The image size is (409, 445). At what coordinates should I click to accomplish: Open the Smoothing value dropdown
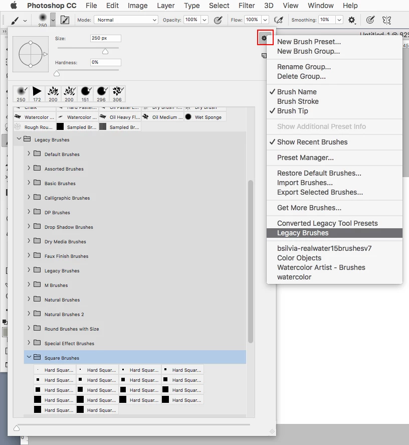(x=339, y=20)
